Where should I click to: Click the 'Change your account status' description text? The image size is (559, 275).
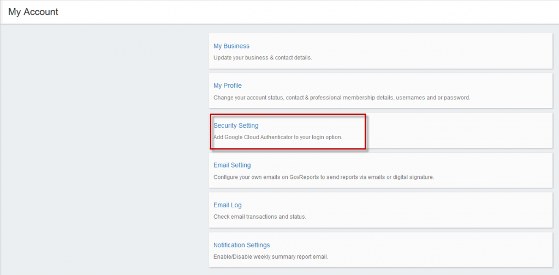(x=342, y=97)
